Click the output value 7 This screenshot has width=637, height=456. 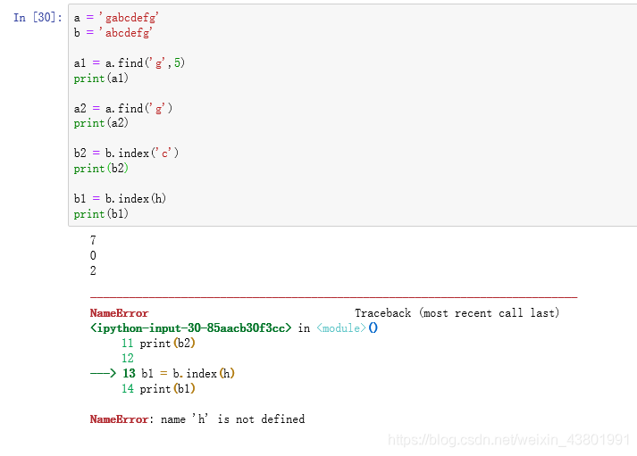93,240
